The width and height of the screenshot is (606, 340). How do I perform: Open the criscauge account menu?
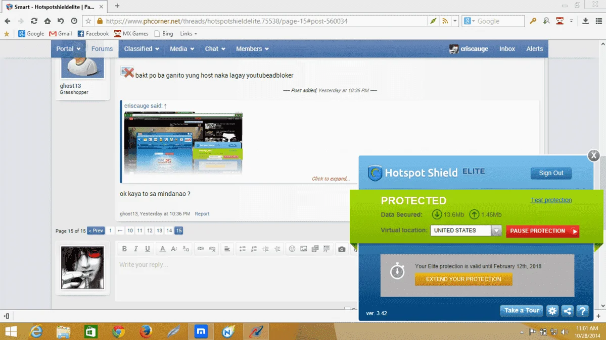point(469,48)
